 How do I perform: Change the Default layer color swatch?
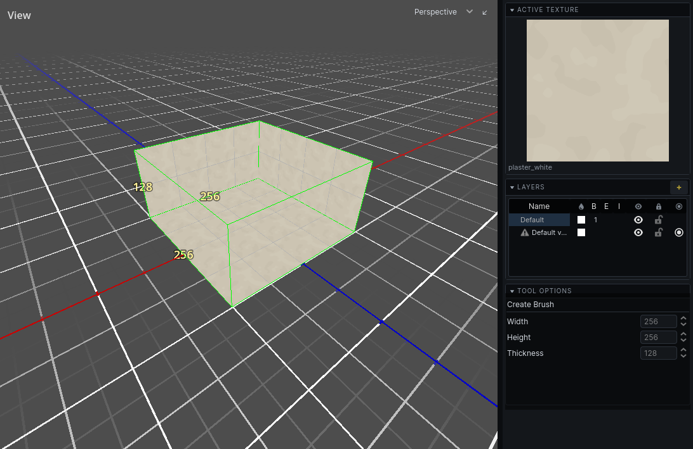click(581, 220)
